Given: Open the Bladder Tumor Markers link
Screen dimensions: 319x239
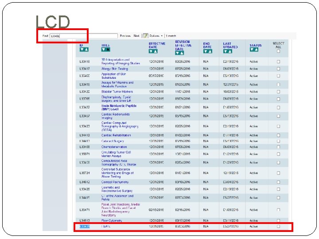Looking at the screenshot, I should (x=117, y=92).
